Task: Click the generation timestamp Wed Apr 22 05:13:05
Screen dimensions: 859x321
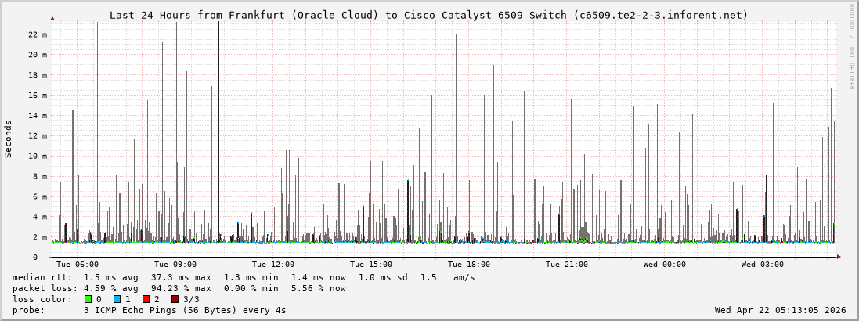Action: 780,310
